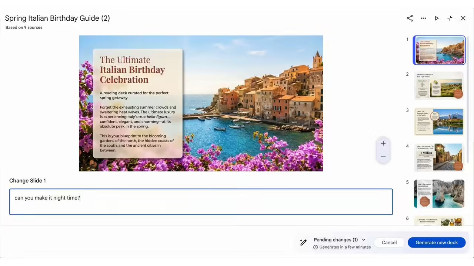The height and width of the screenshot is (266, 474).
Task: Select slide 4 thumbnail showing 6 Million
Action: (x=439, y=157)
